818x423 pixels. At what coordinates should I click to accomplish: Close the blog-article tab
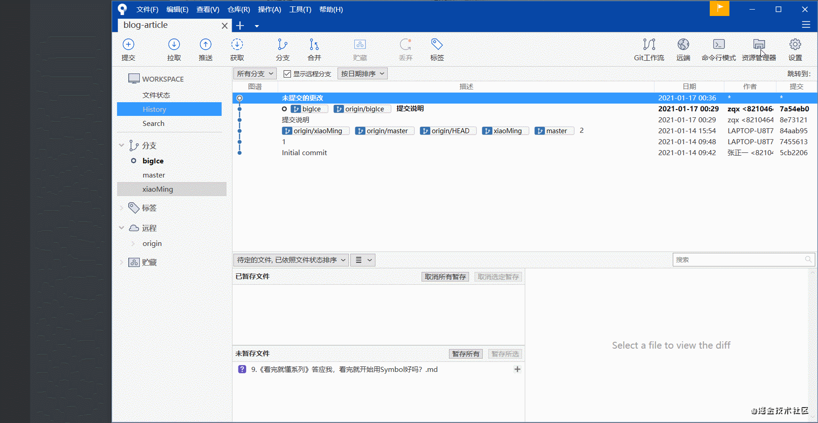(x=225, y=26)
